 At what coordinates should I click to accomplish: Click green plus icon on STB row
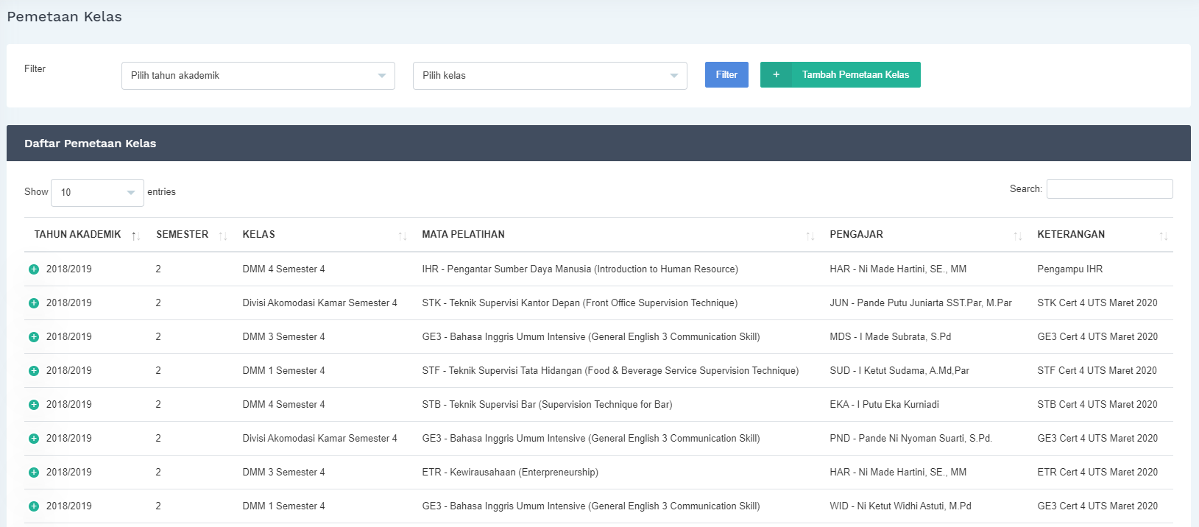click(34, 405)
